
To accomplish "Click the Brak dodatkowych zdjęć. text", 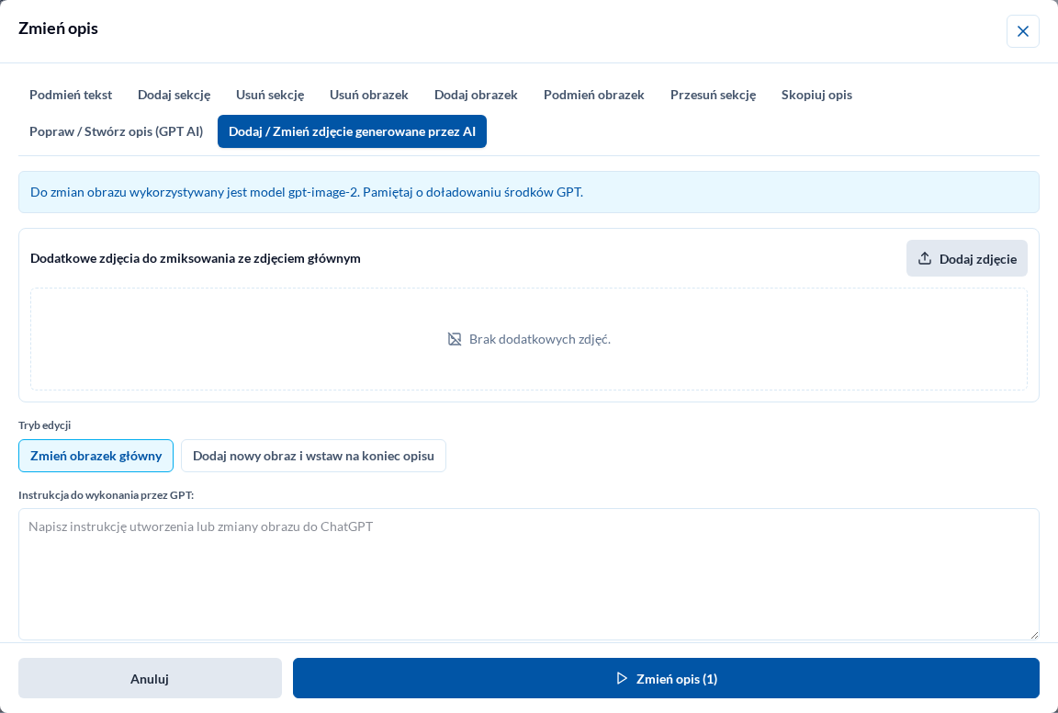I will 540,339.
